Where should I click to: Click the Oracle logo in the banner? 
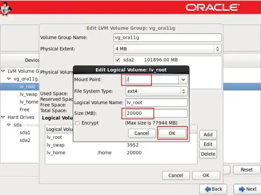[212, 8]
